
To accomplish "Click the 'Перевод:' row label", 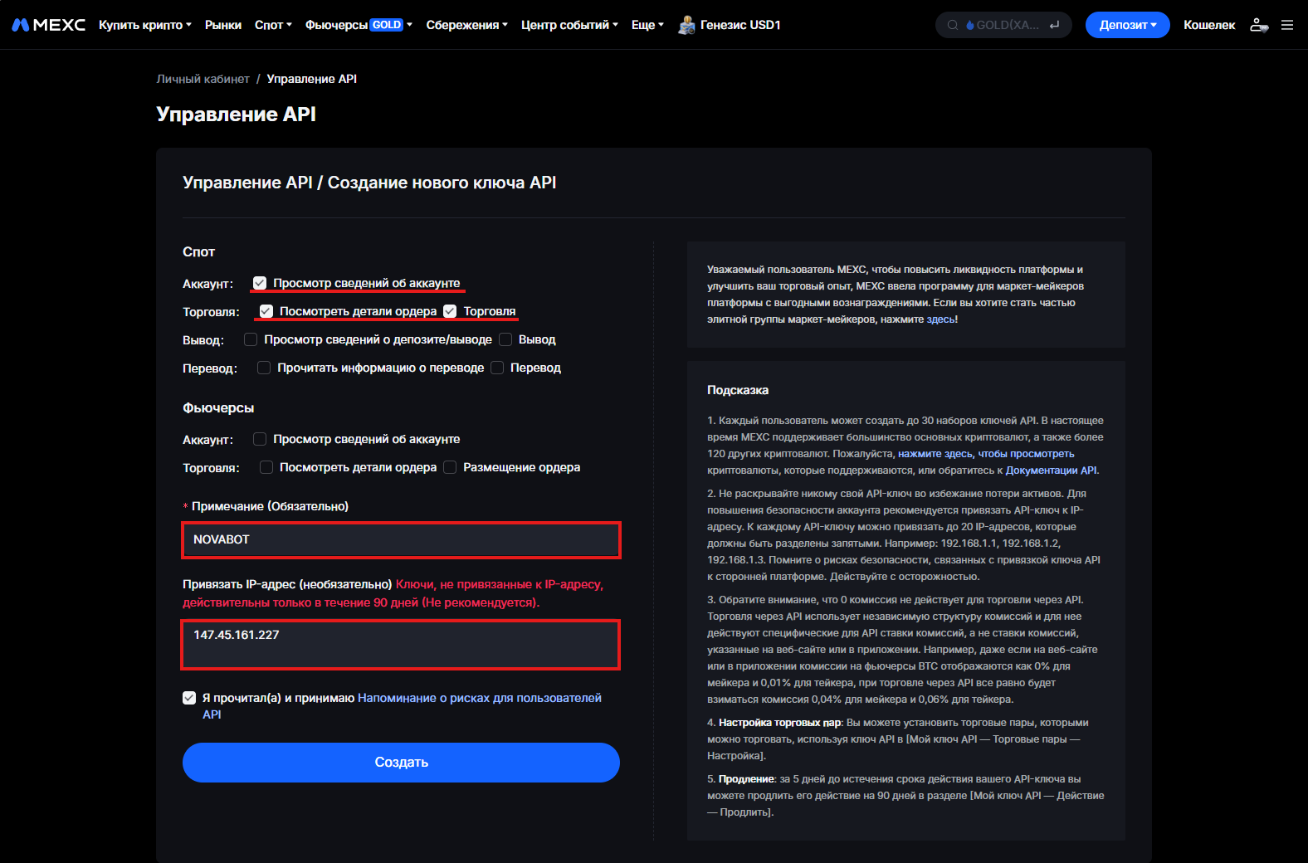I will pos(210,368).
